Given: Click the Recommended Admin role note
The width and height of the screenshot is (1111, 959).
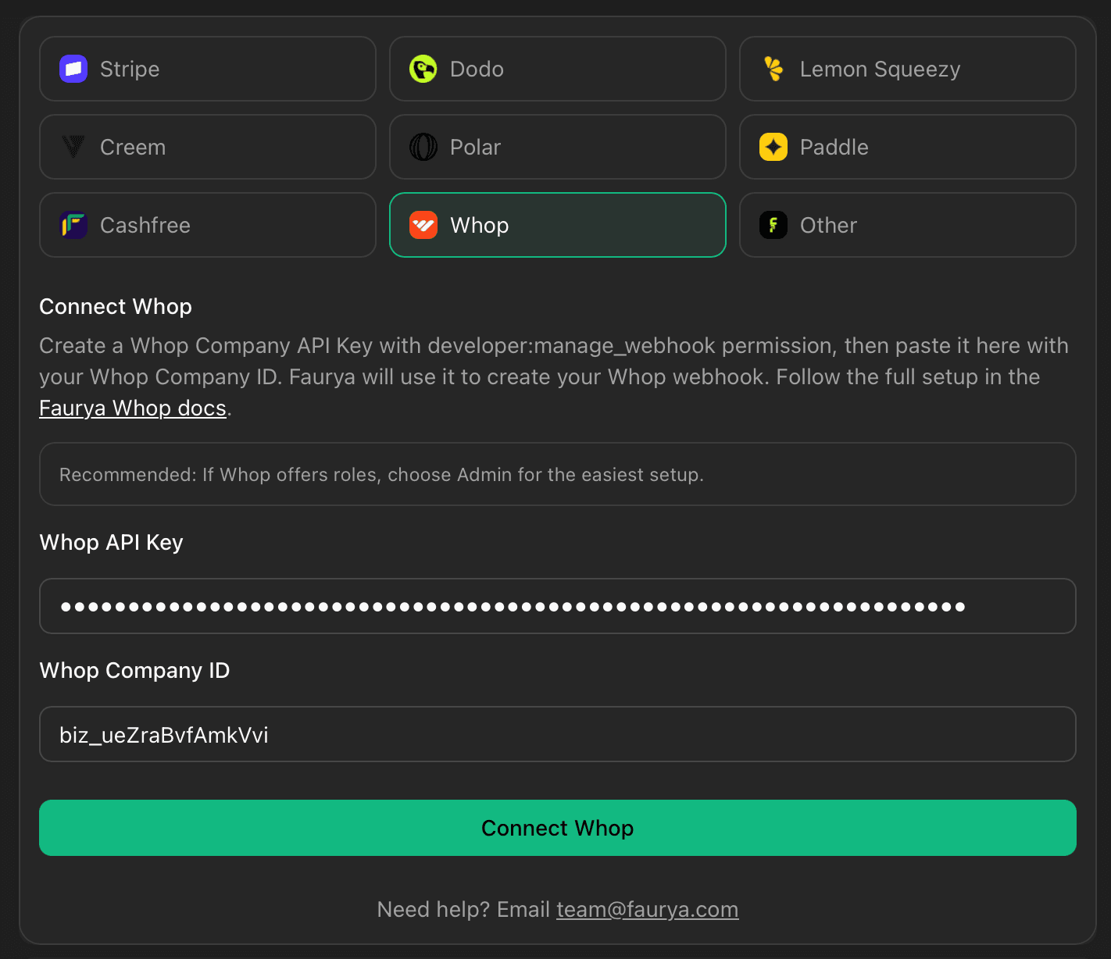Looking at the screenshot, I should pyautogui.click(x=558, y=474).
